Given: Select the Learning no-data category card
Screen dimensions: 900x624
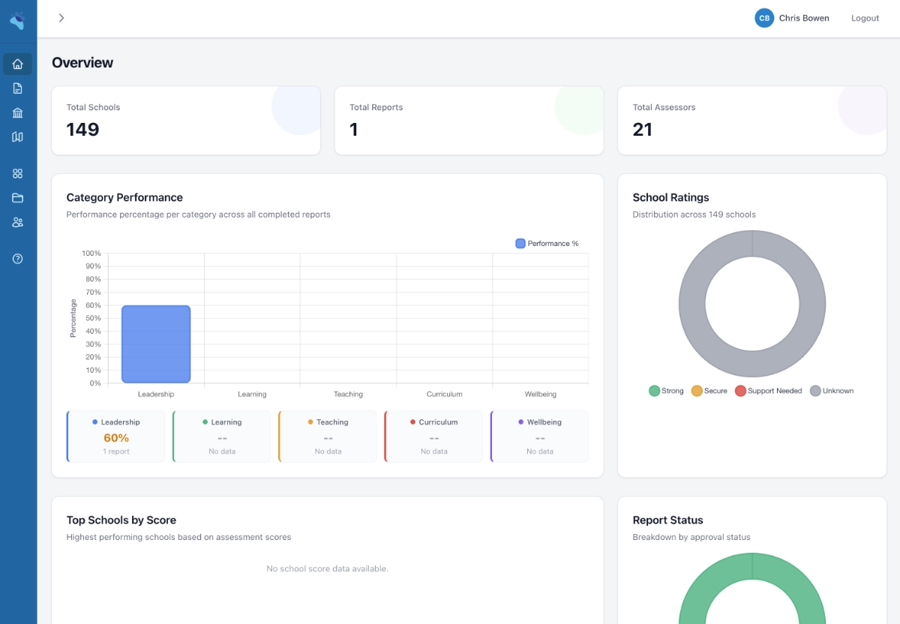Looking at the screenshot, I should pyautogui.click(x=222, y=436).
